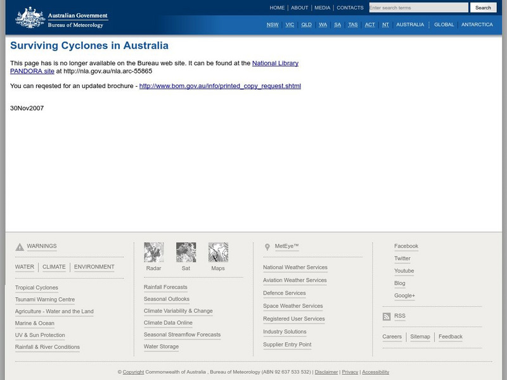Open Tsunami Warning Centre link
The height and width of the screenshot is (380, 507).
[44, 300]
